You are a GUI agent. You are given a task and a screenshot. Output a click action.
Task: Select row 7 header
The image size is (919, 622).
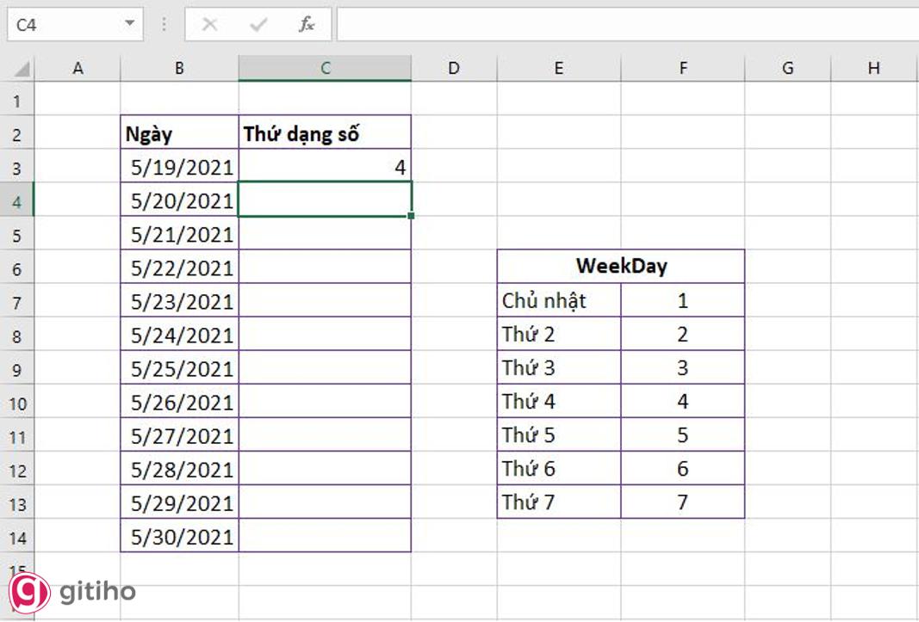[x=17, y=302]
